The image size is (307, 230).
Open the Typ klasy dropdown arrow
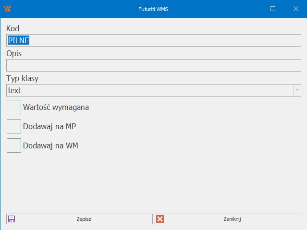pos(297,90)
